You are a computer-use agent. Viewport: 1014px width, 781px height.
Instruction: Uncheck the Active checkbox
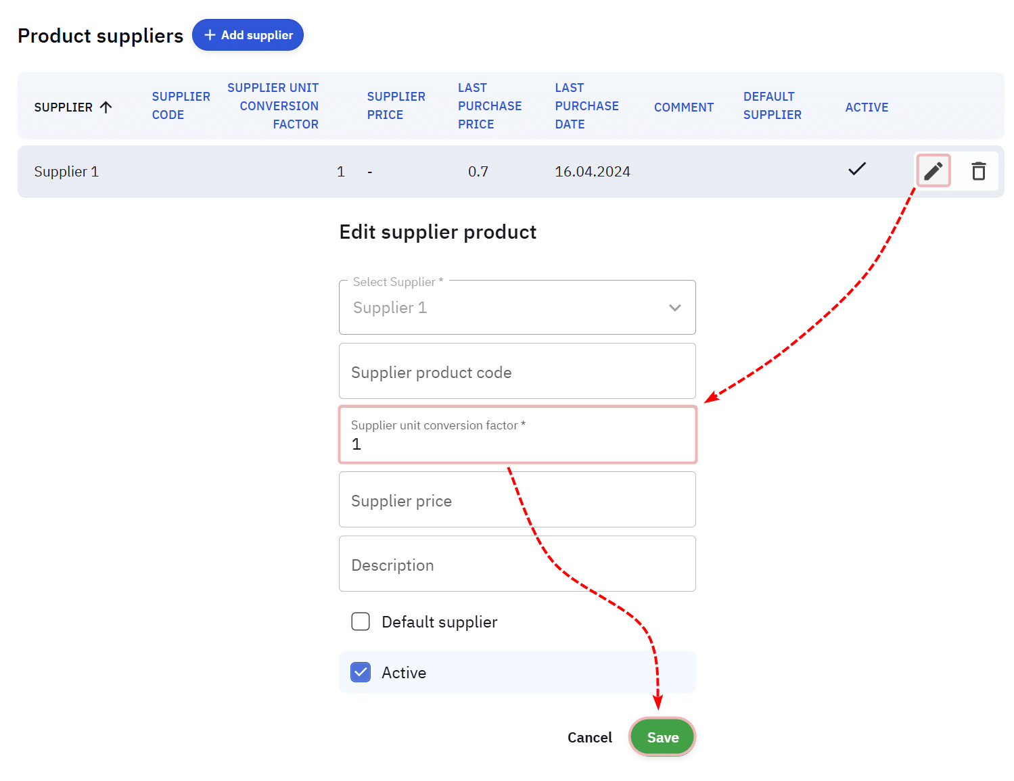[x=361, y=672]
